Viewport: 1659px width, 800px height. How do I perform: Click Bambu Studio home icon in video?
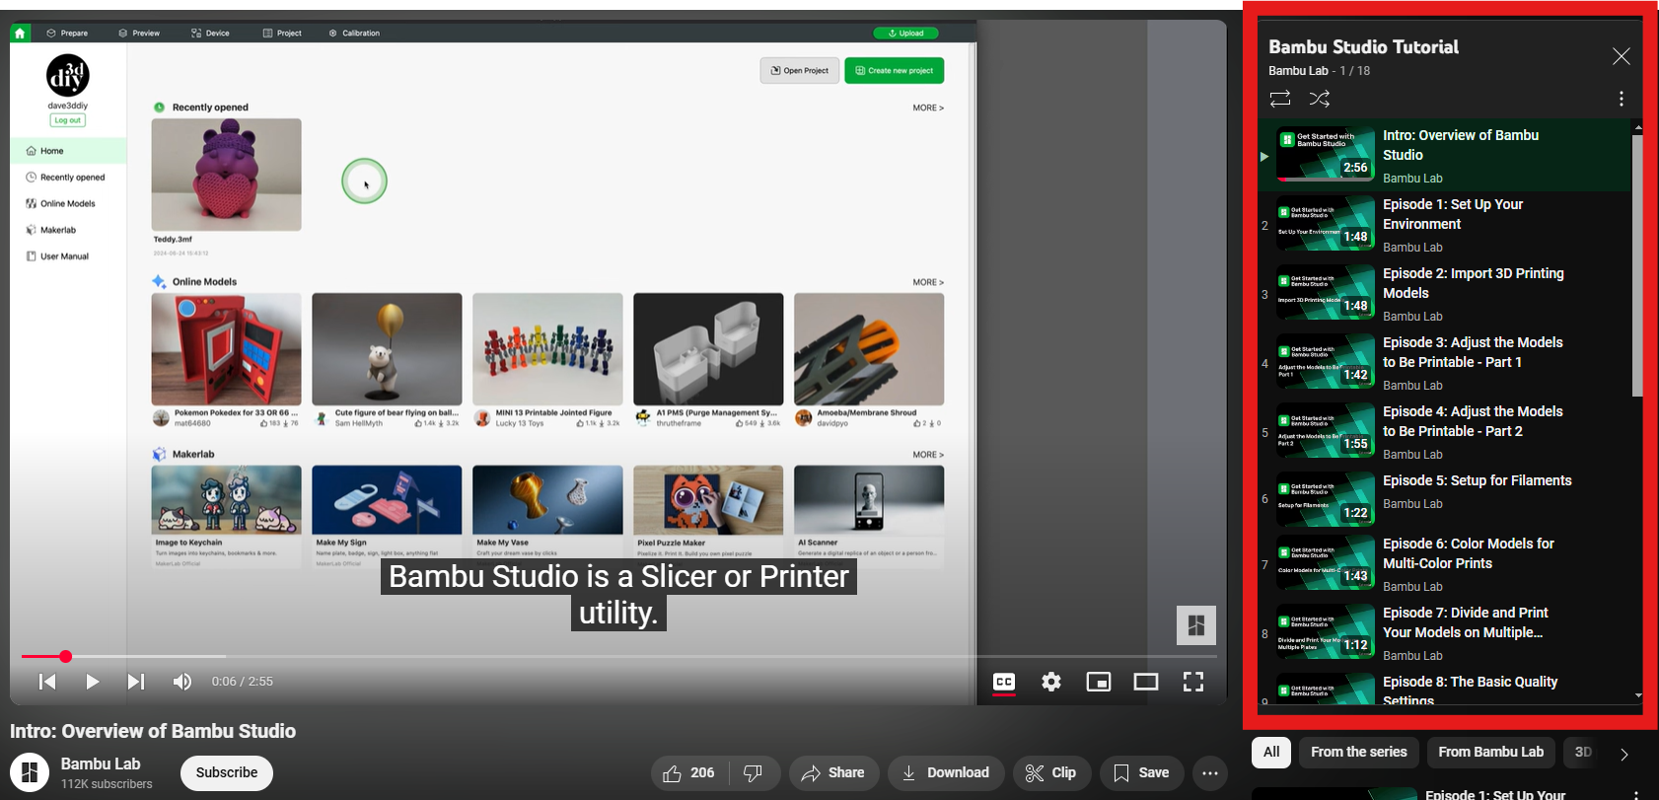(20, 33)
